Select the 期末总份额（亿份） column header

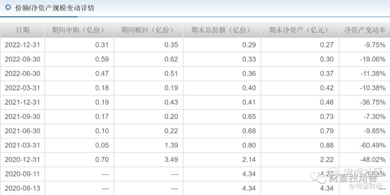coord(221,30)
